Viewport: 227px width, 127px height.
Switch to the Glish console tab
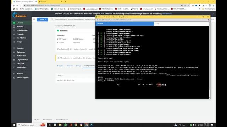181,24
